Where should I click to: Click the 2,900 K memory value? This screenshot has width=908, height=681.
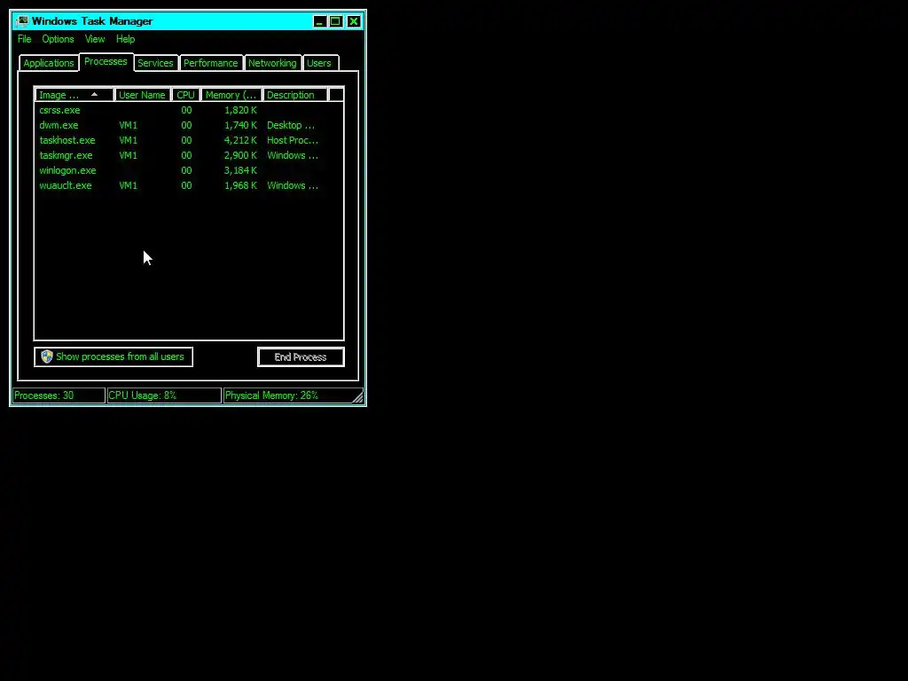(240, 155)
